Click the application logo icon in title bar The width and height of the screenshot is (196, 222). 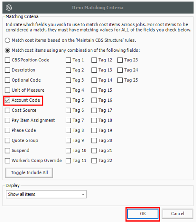[9, 8]
